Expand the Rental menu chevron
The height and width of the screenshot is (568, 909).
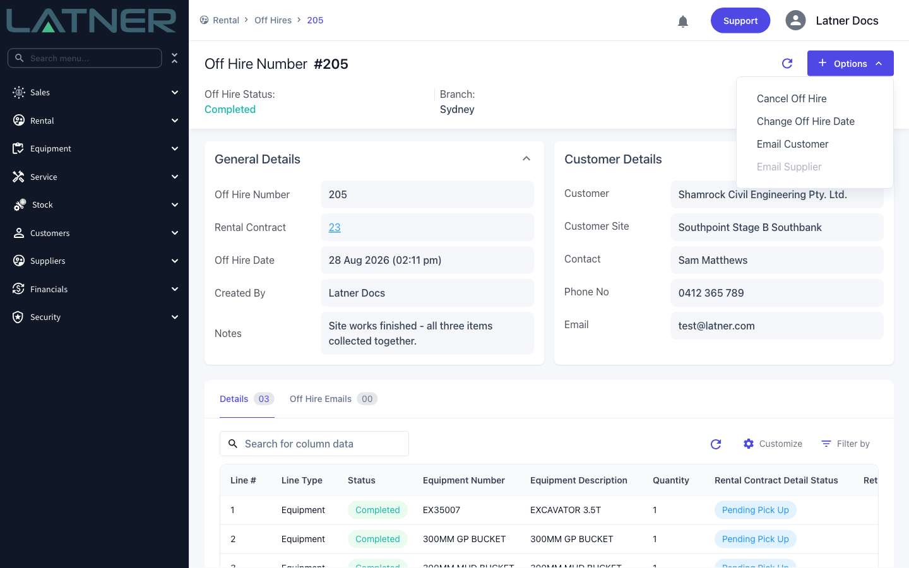point(175,121)
